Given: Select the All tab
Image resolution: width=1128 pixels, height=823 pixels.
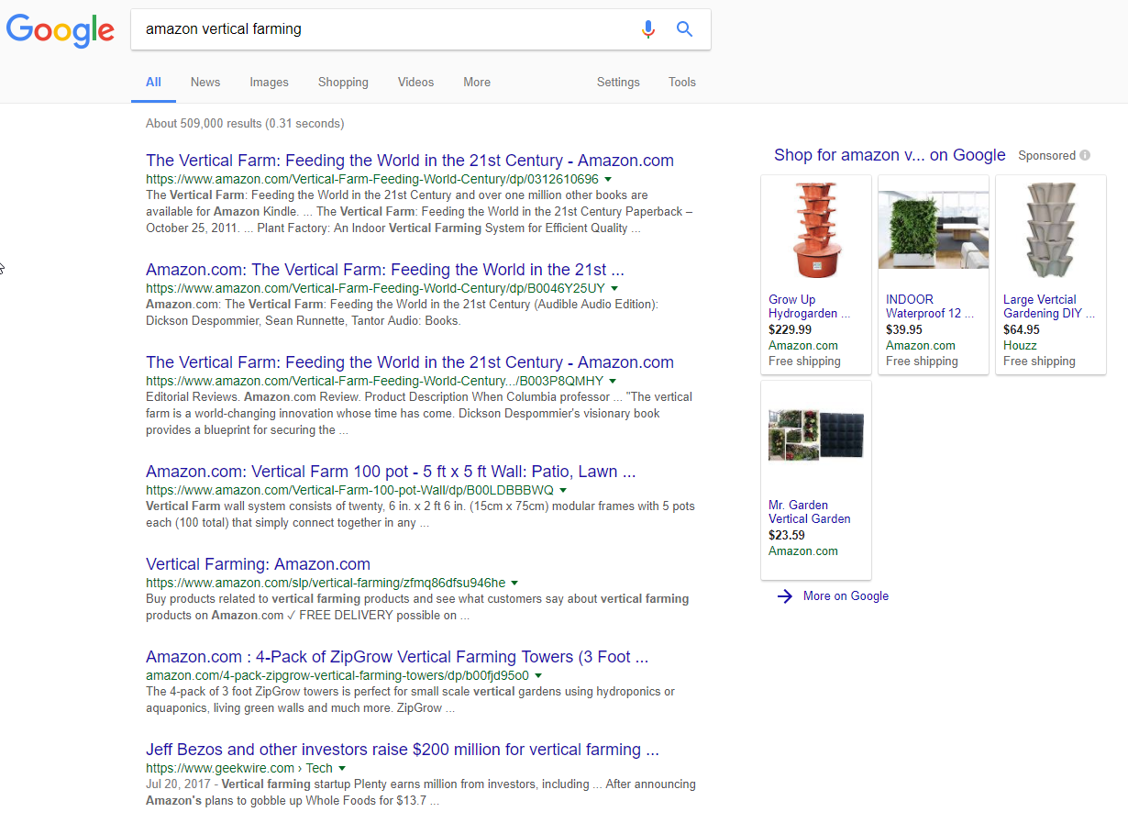Looking at the screenshot, I should coord(153,83).
